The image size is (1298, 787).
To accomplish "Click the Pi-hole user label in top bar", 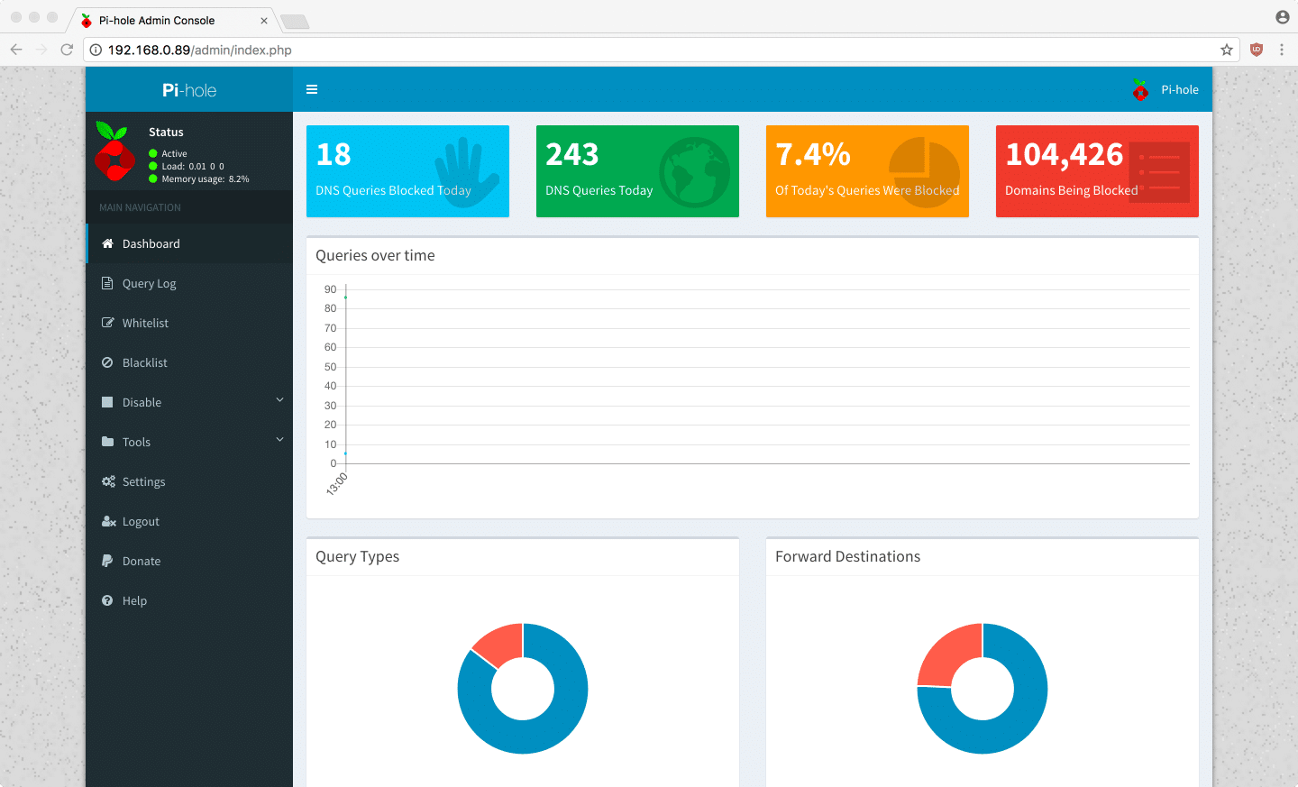I will [1180, 89].
